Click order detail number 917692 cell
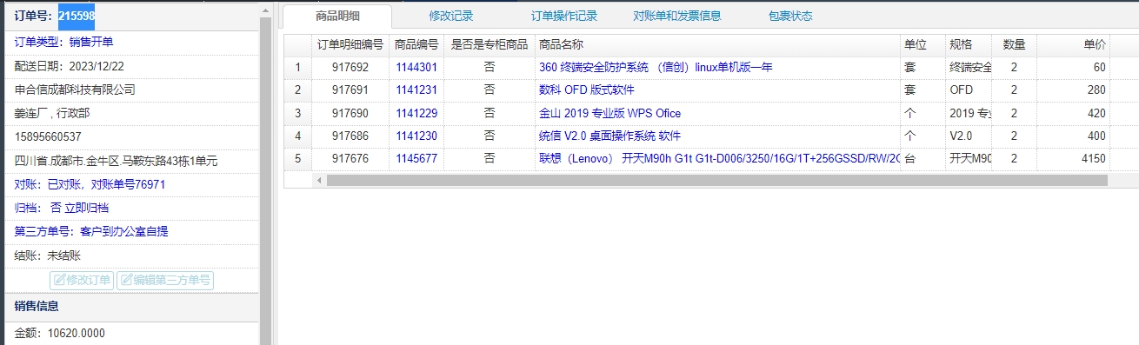 click(x=350, y=67)
